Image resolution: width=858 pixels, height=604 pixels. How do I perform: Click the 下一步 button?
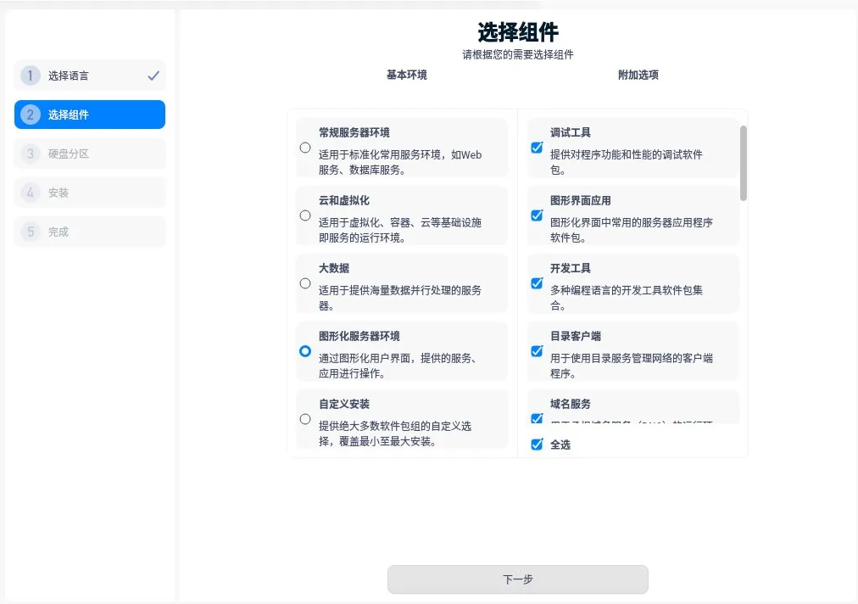click(x=518, y=579)
